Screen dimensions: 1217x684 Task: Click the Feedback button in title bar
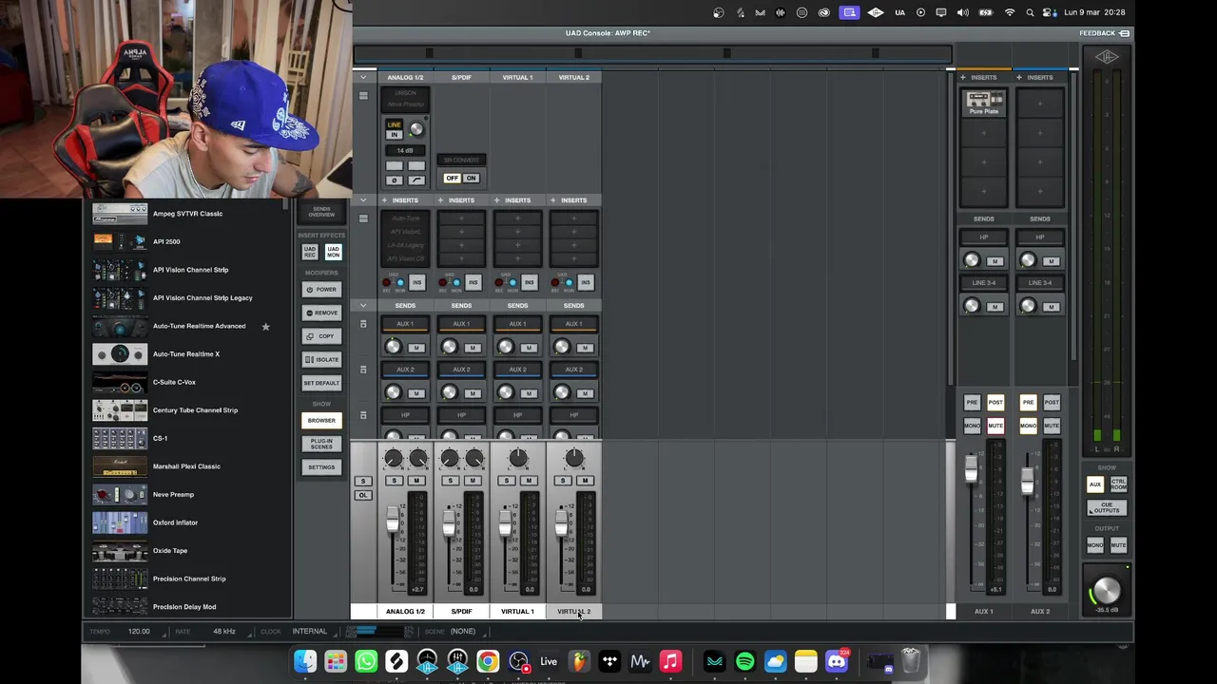tap(1104, 33)
